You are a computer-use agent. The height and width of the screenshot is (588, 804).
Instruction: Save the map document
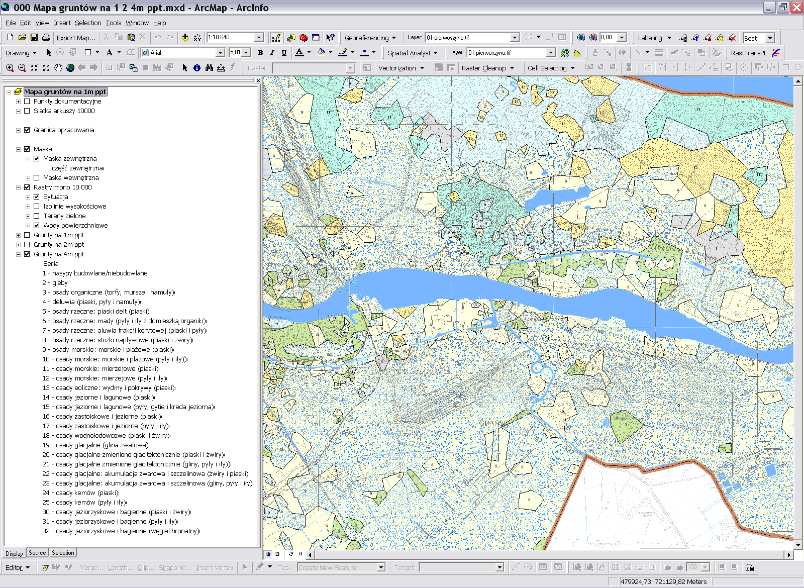(x=34, y=38)
